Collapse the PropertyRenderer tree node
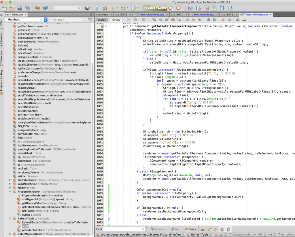The image size is (295, 237). [x=10, y=191]
